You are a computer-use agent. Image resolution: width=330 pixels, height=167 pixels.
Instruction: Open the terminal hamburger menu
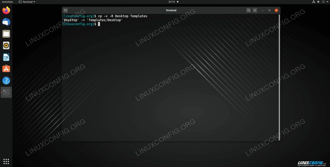tap(255, 10)
